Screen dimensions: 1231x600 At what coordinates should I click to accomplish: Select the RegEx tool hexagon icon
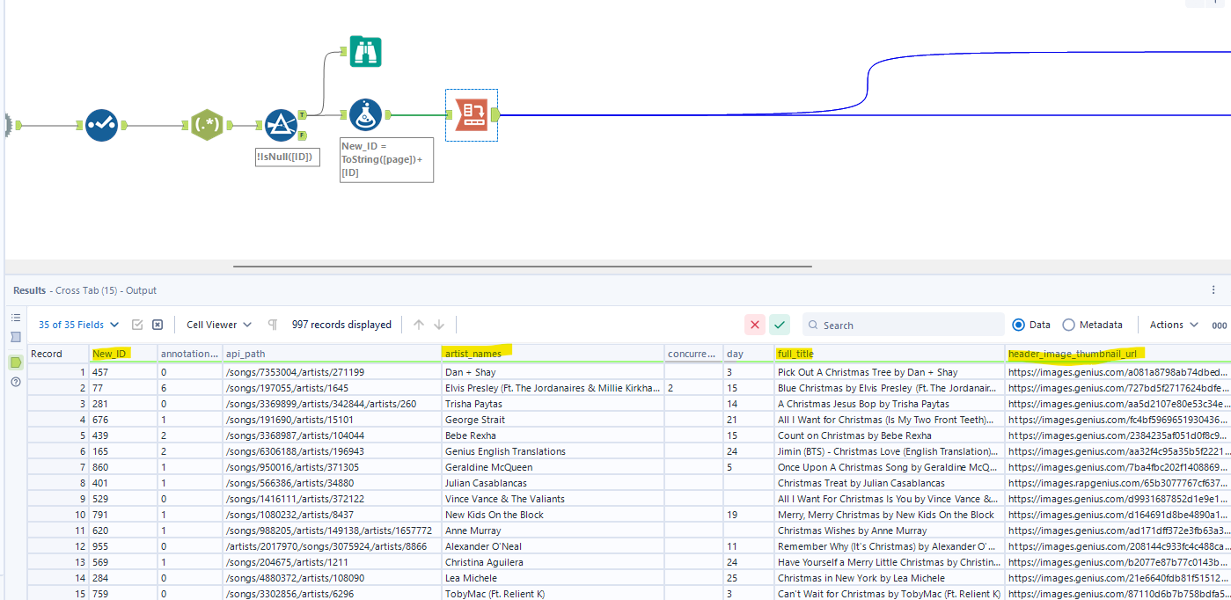tap(207, 125)
